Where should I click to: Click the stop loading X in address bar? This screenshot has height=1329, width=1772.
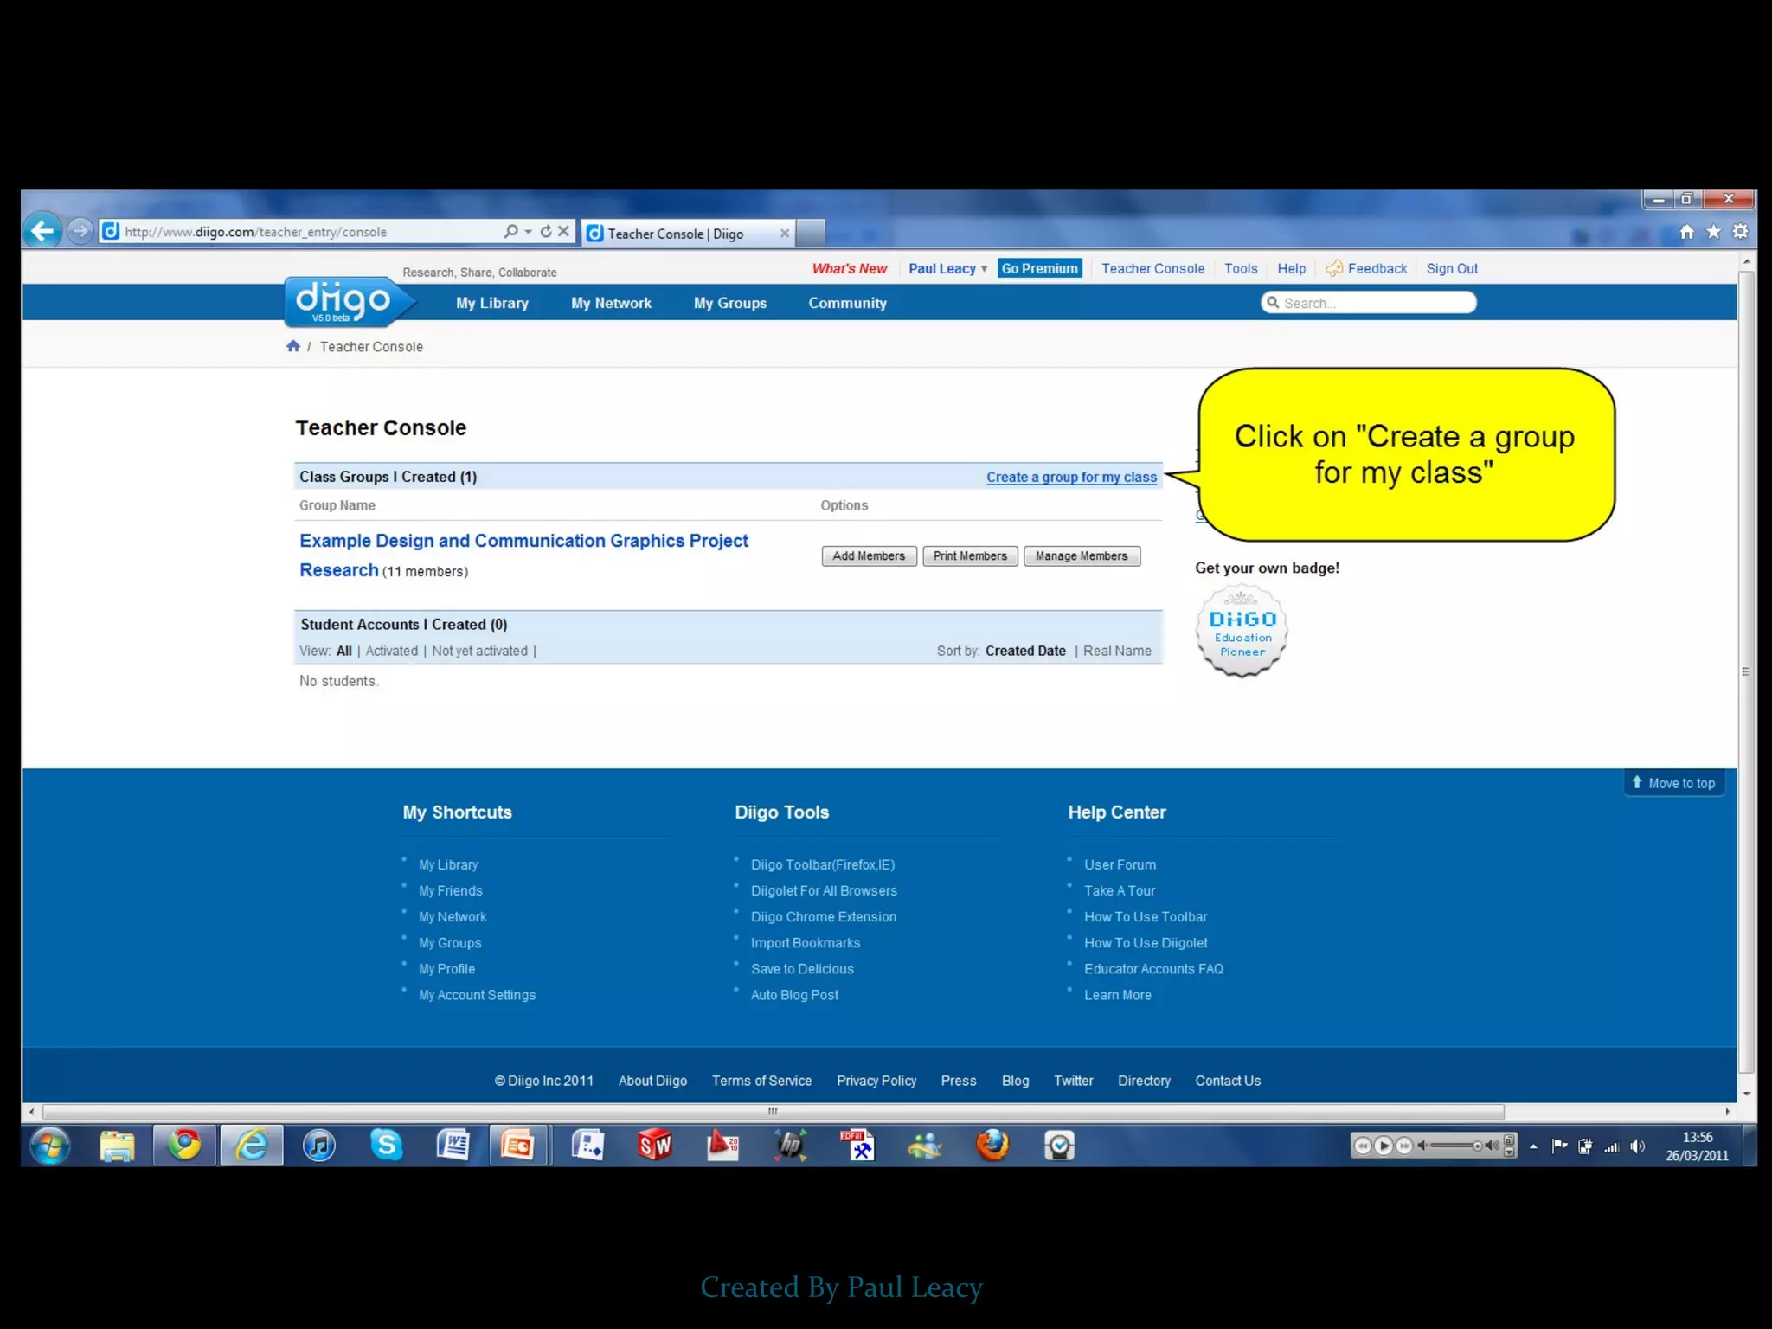click(563, 231)
